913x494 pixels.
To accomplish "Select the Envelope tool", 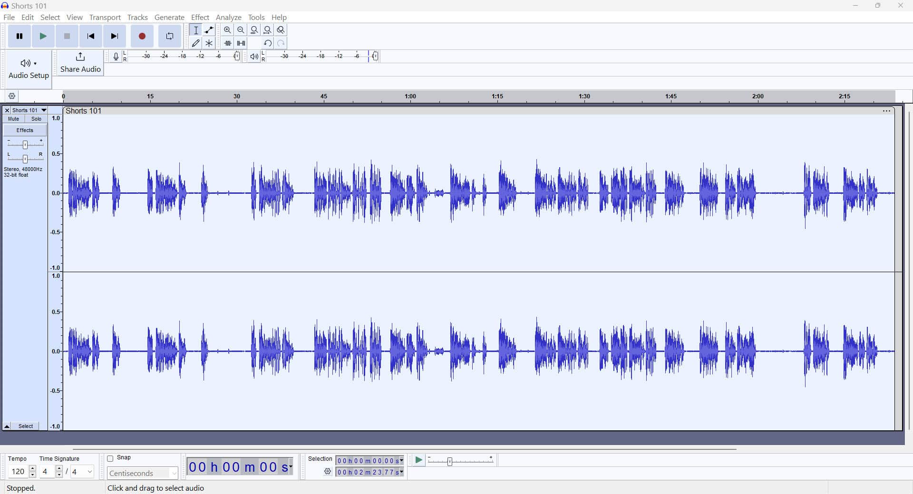I will (209, 29).
